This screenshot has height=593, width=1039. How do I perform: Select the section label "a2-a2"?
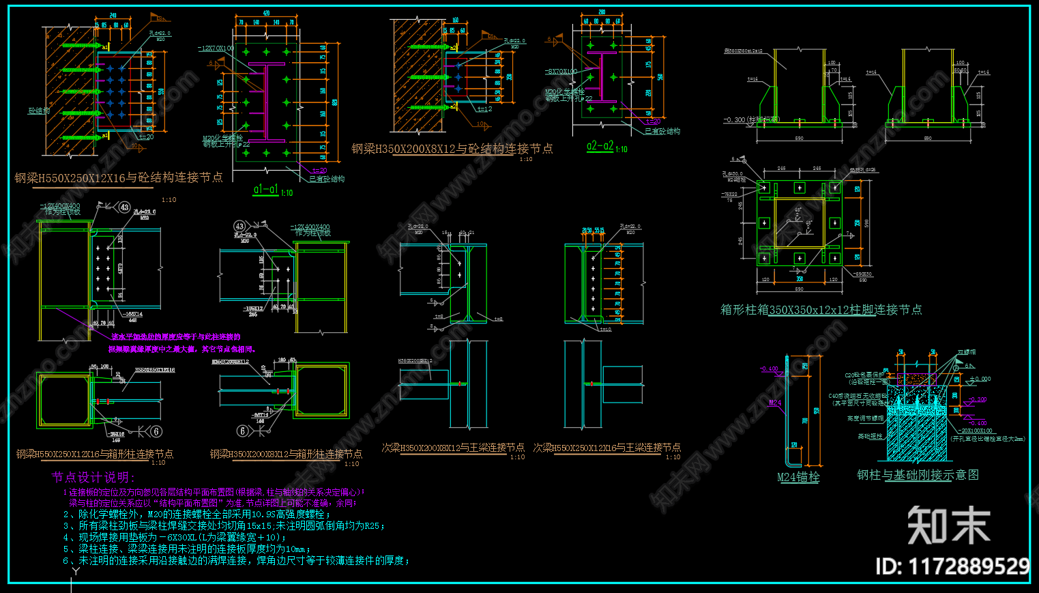click(600, 146)
